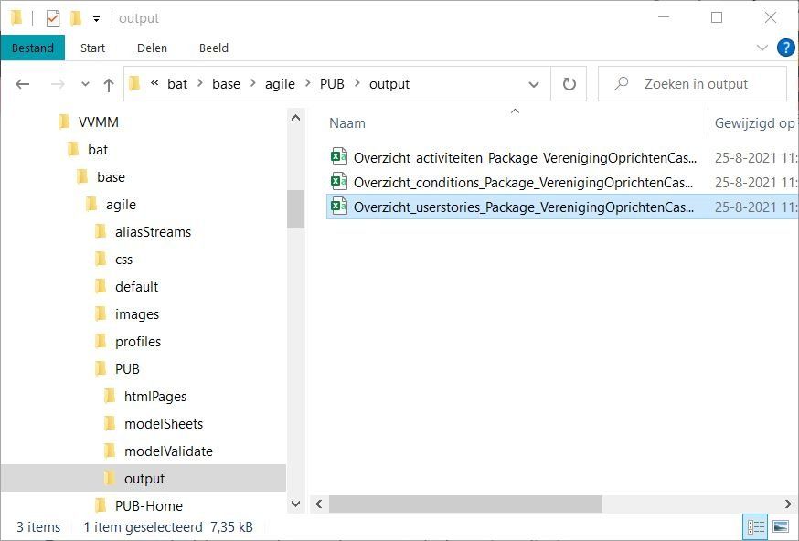Open the aliasStreams folder in tree
799x541 pixels.
click(x=153, y=232)
